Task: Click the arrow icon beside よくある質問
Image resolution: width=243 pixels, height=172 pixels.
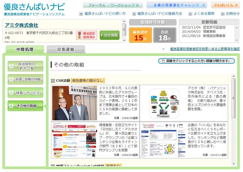Action: pos(190,14)
